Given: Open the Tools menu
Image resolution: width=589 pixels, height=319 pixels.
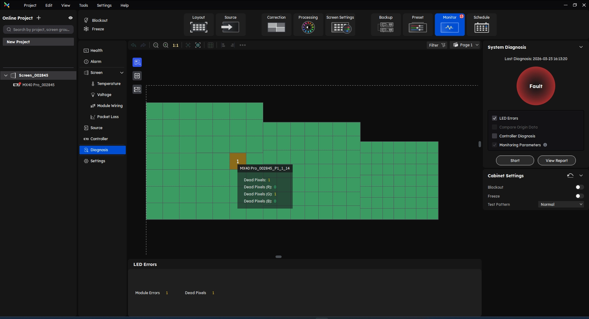Looking at the screenshot, I should pos(83,5).
